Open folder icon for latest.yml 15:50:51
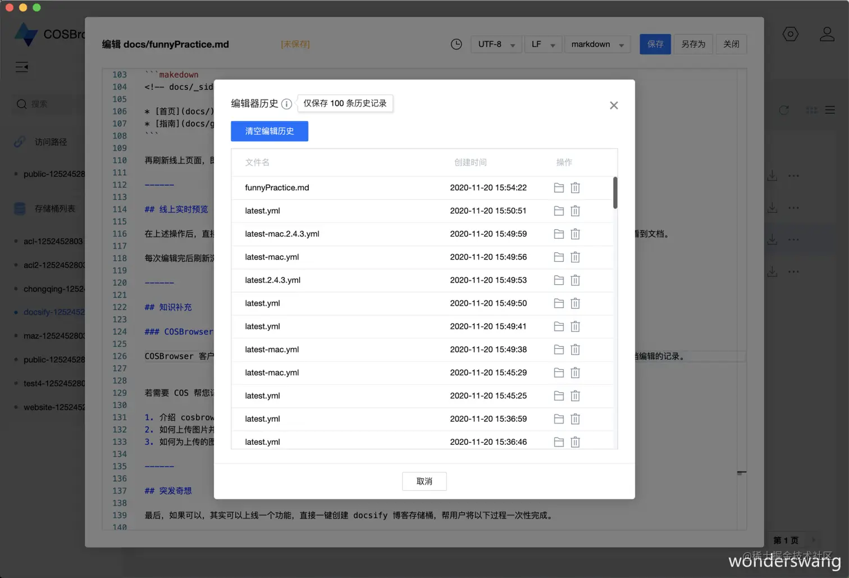 [559, 211]
